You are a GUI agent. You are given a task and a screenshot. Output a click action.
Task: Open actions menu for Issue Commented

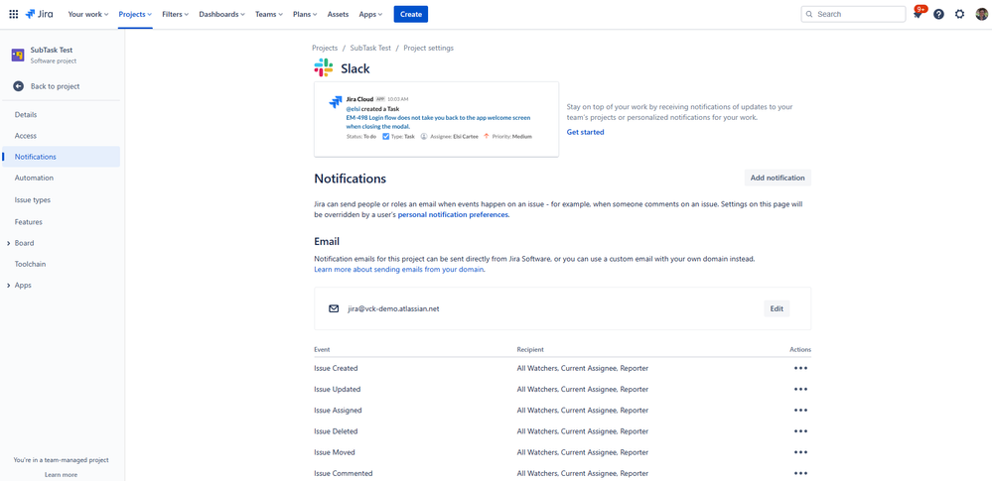[x=800, y=473]
